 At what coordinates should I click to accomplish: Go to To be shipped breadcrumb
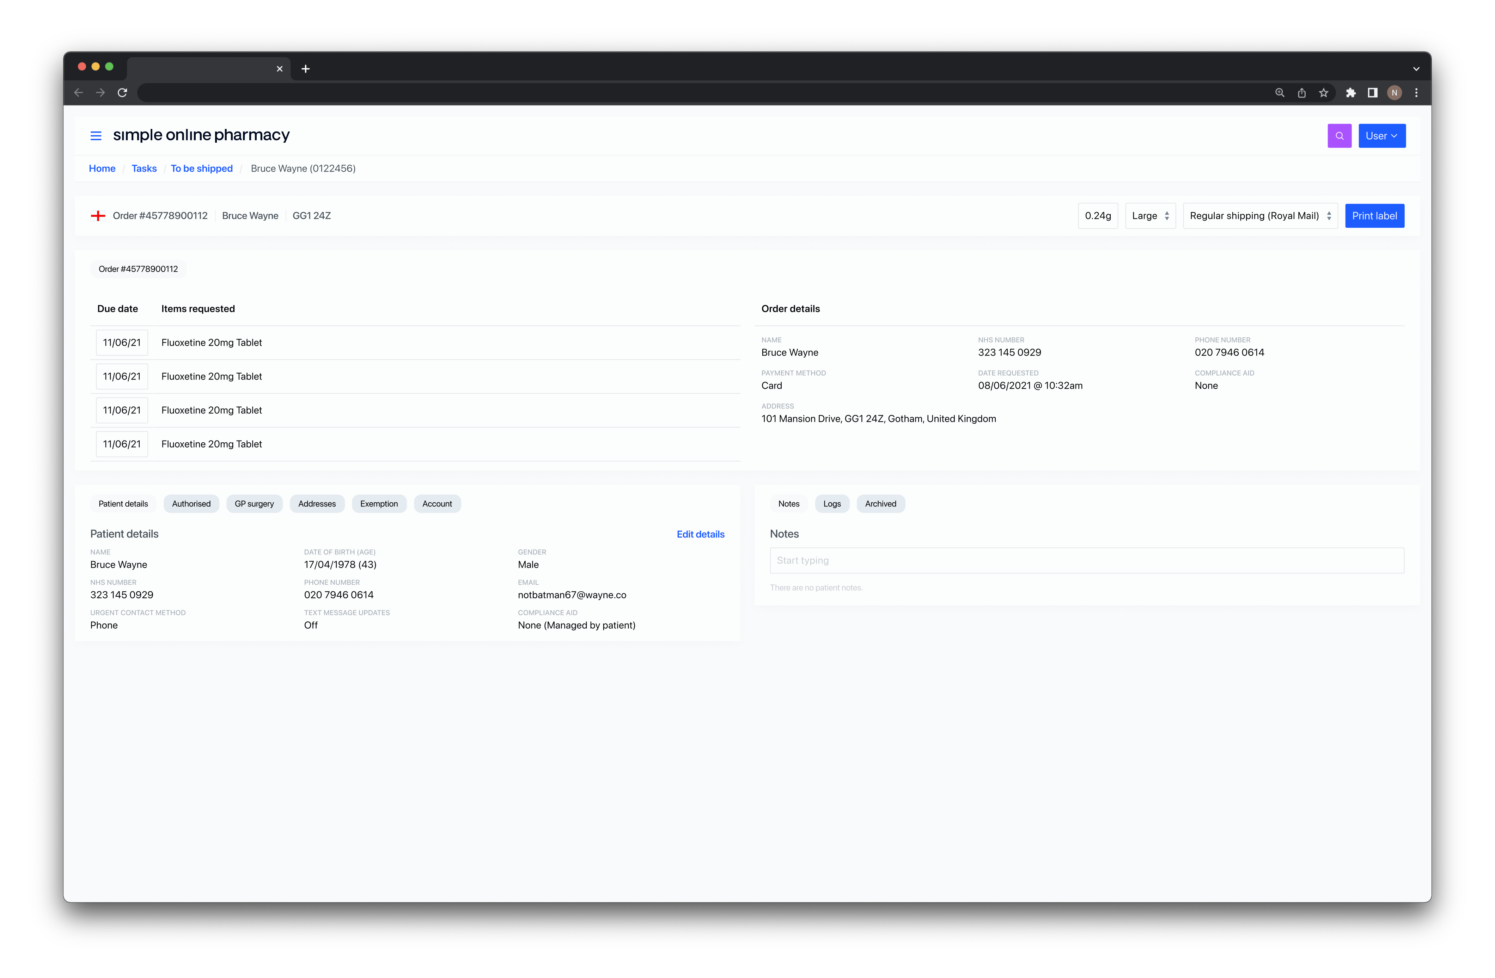coord(201,168)
